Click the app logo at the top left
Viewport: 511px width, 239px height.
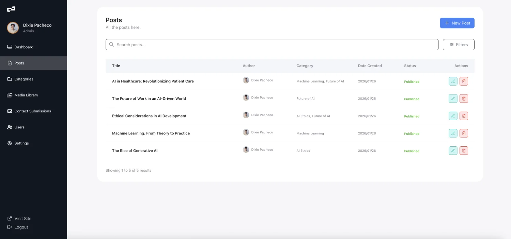[11, 9]
